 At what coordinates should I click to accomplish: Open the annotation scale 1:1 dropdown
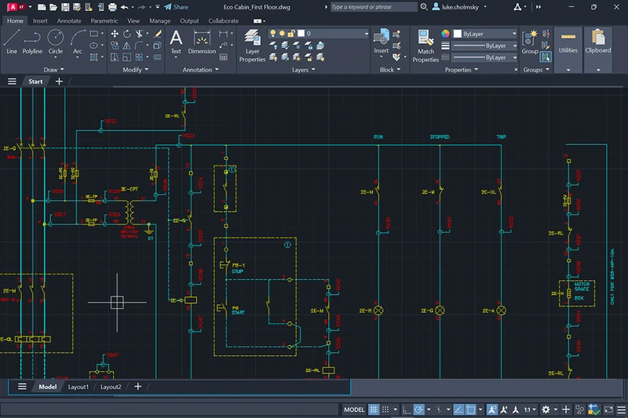click(531, 409)
